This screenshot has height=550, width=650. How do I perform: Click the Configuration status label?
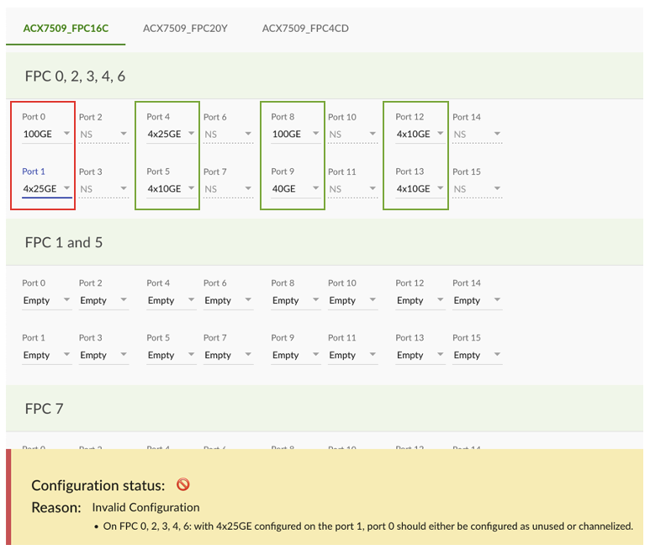[x=98, y=485]
